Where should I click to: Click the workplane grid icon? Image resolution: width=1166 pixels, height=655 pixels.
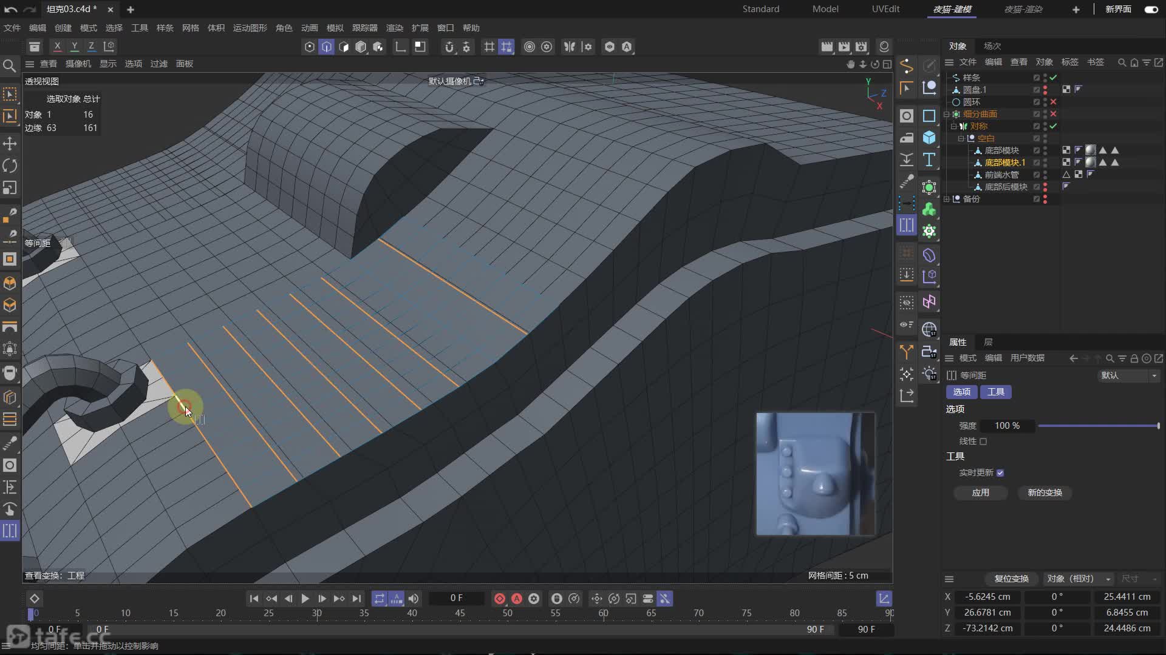coord(489,47)
